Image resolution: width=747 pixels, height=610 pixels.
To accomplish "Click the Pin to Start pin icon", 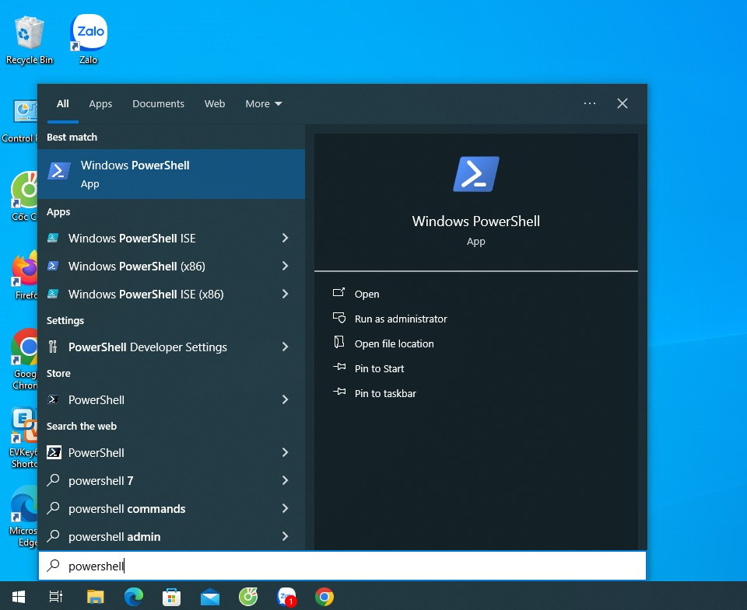I will 339,367.
